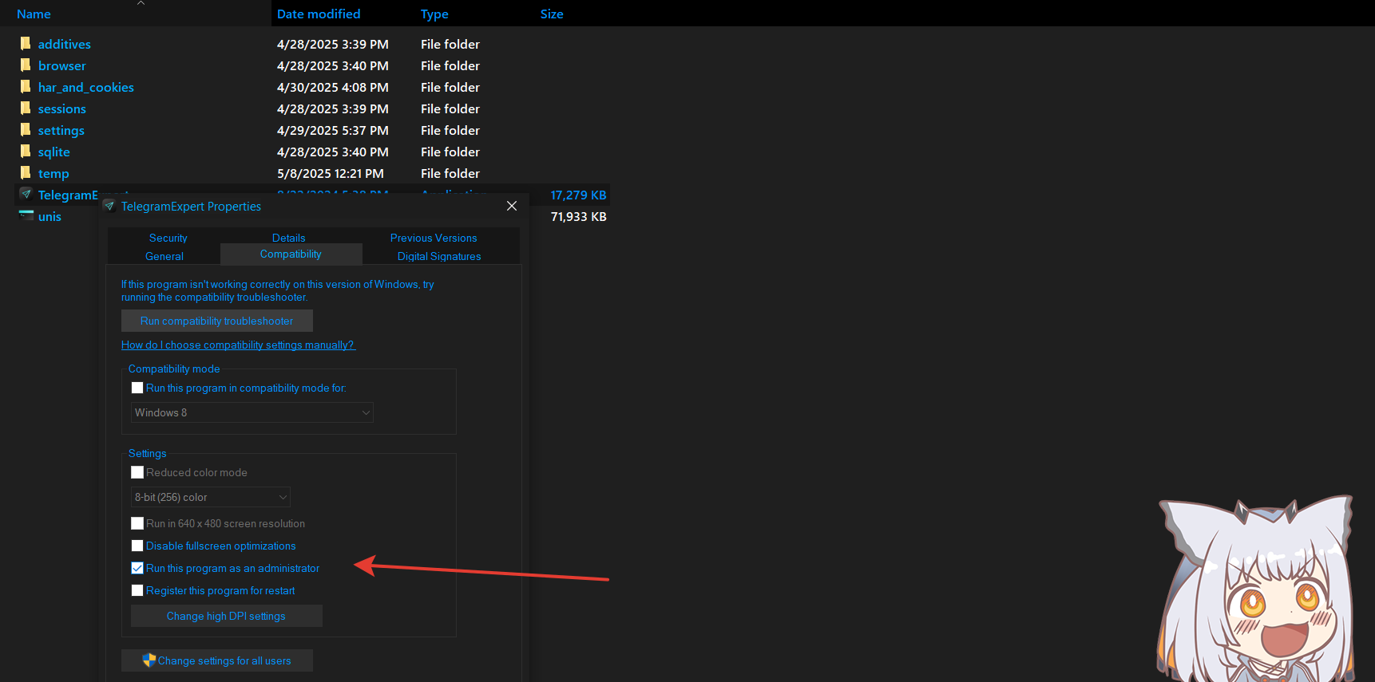Tick Register this program for restart
The width and height of the screenshot is (1375, 682).
point(137,591)
